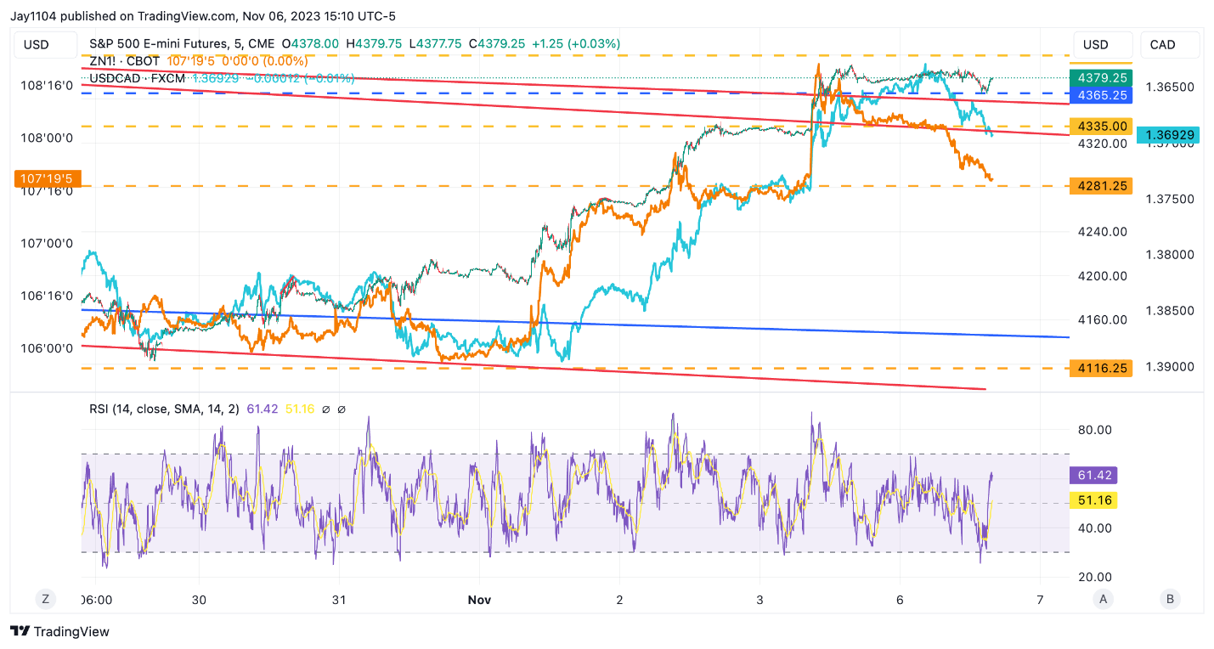This screenshot has height=649, width=1214.
Task: Click the 4365.25 blue price label
Action: coord(1103,95)
